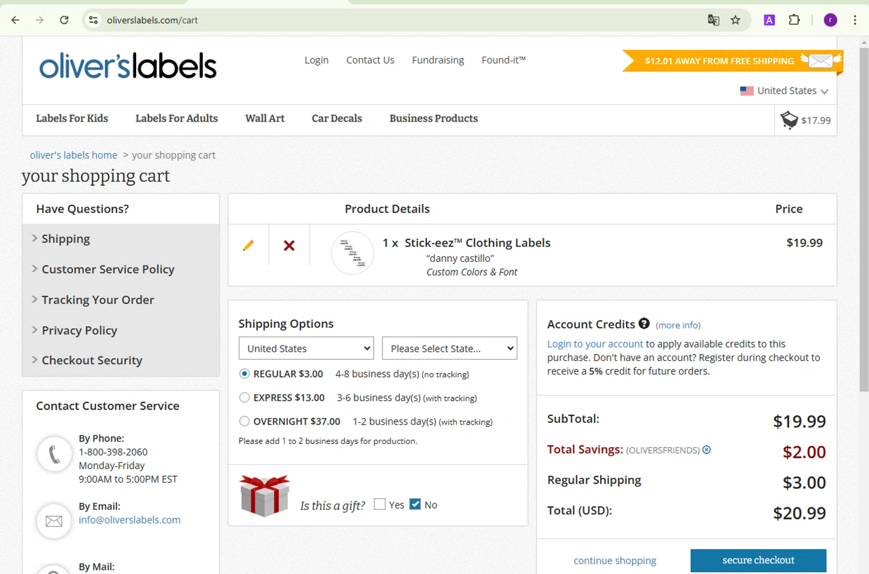Click the translate page icon
This screenshot has width=869, height=574.
713,20
